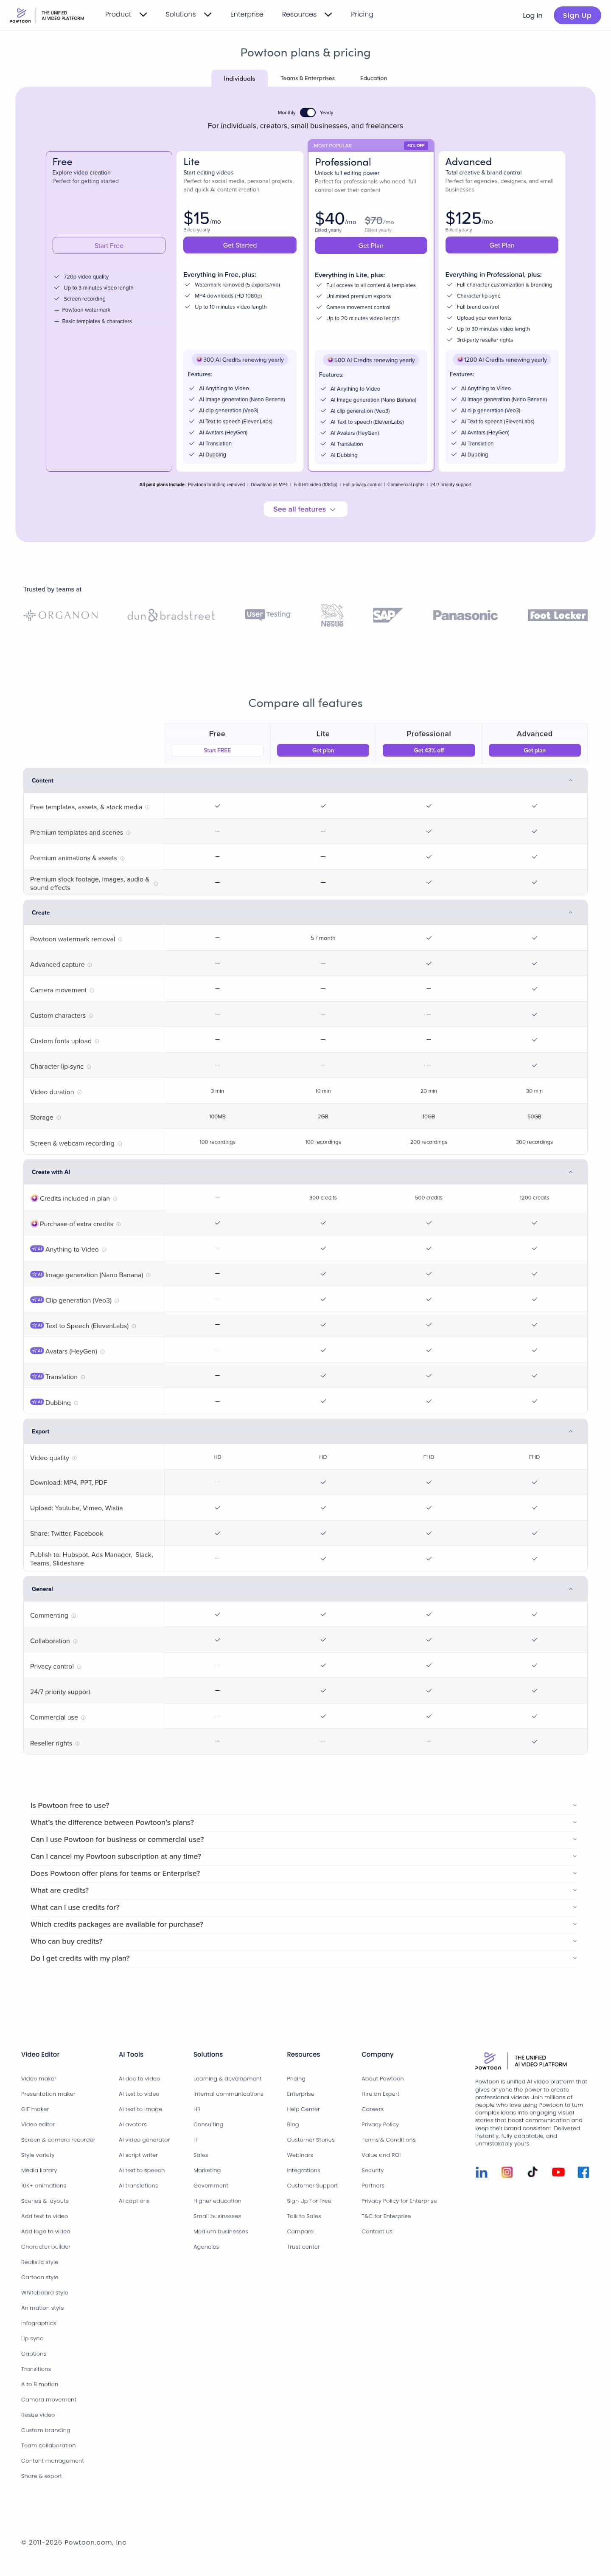Open LinkedIn social icon in footer
The image size is (611, 2576).
click(481, 2172)
